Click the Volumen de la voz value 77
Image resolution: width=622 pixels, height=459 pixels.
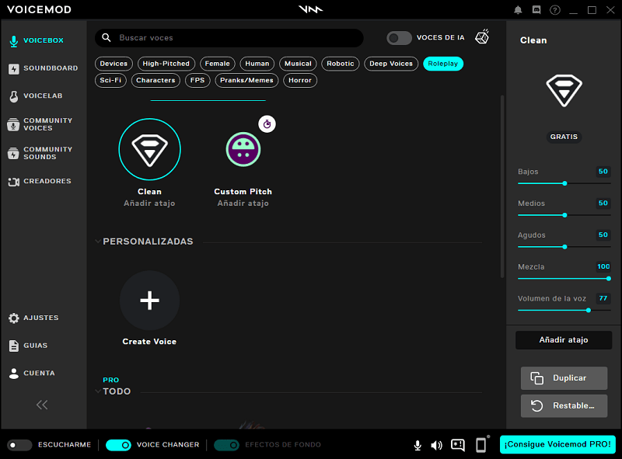pos(603,298)
